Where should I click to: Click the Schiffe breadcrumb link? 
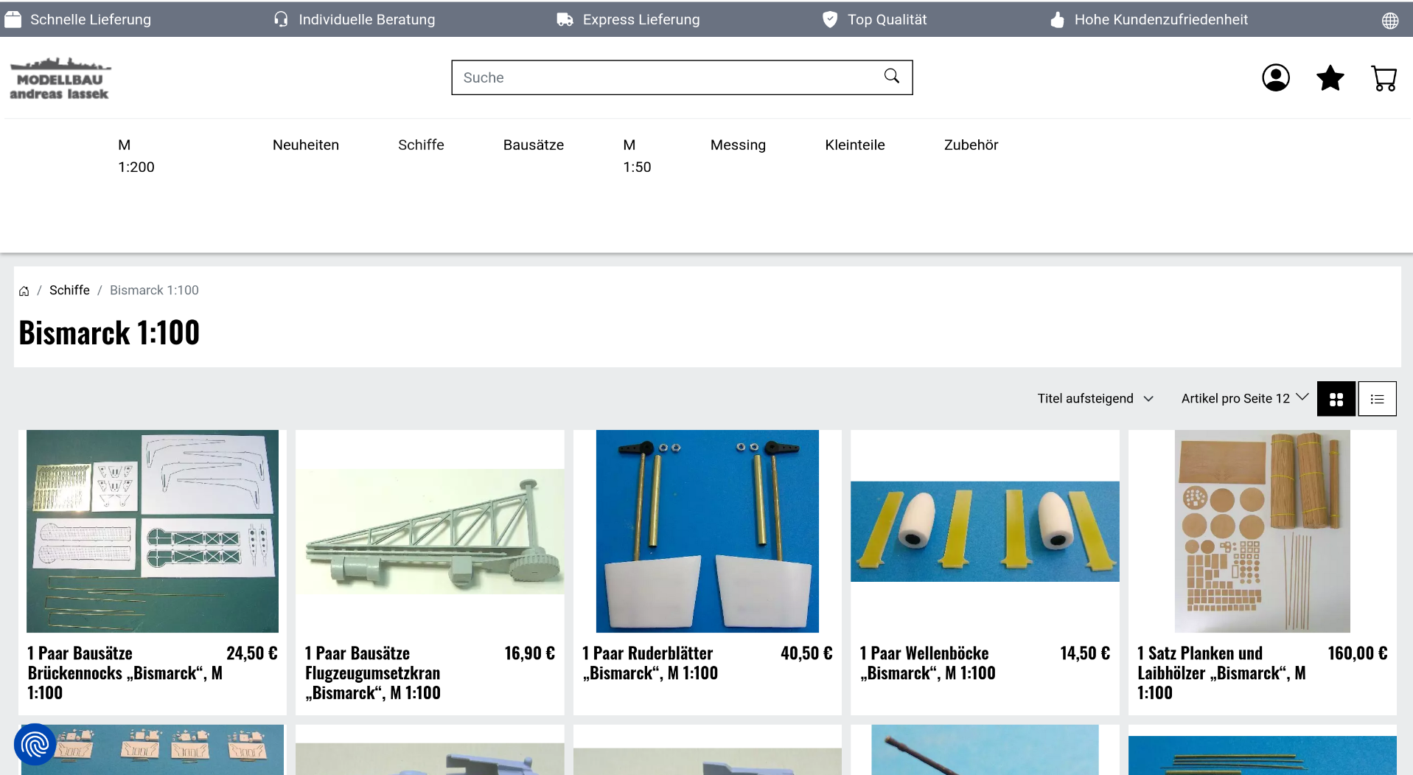pyautogui.click(x=69, y=291)
